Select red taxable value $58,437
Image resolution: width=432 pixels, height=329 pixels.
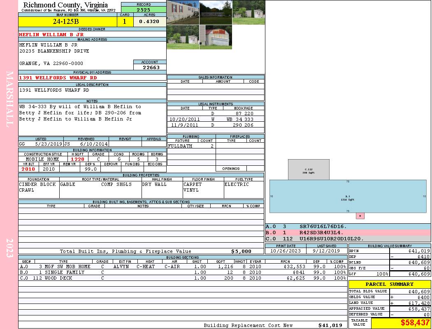pos(415,323)
